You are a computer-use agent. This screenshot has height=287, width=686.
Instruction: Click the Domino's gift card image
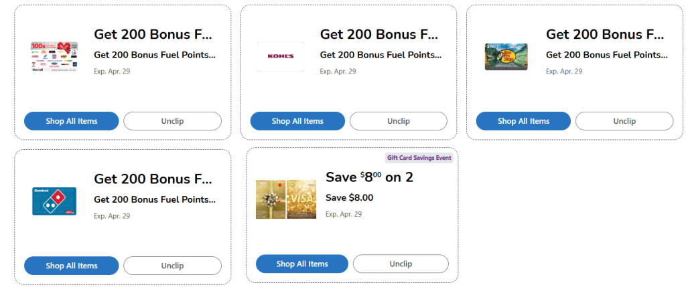(54, 201)
